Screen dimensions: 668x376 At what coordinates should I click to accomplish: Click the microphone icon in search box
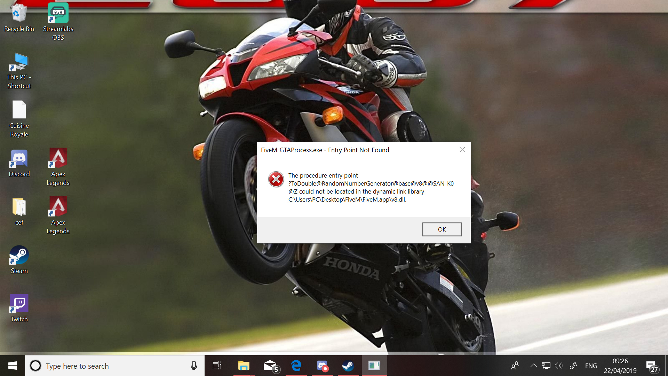point(194,366)
